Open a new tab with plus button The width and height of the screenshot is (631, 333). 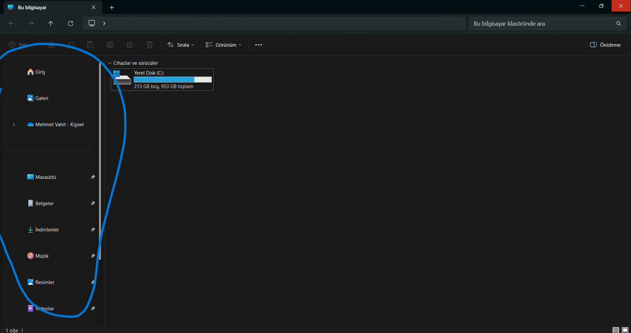[x=112, y=8]
